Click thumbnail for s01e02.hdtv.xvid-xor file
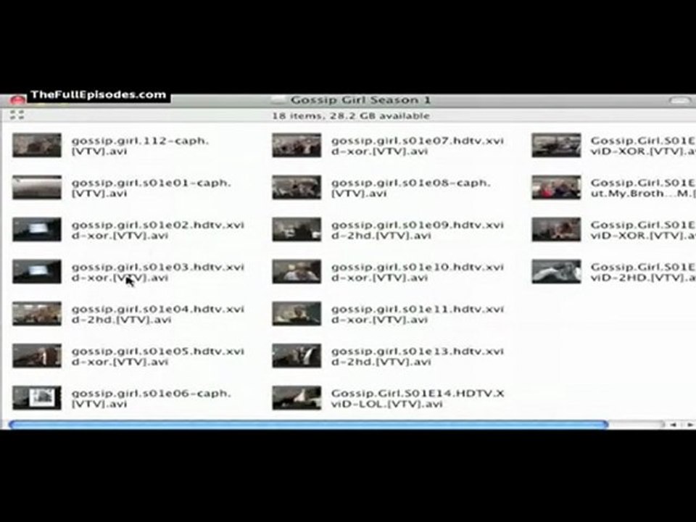 (x=37, y=230)
